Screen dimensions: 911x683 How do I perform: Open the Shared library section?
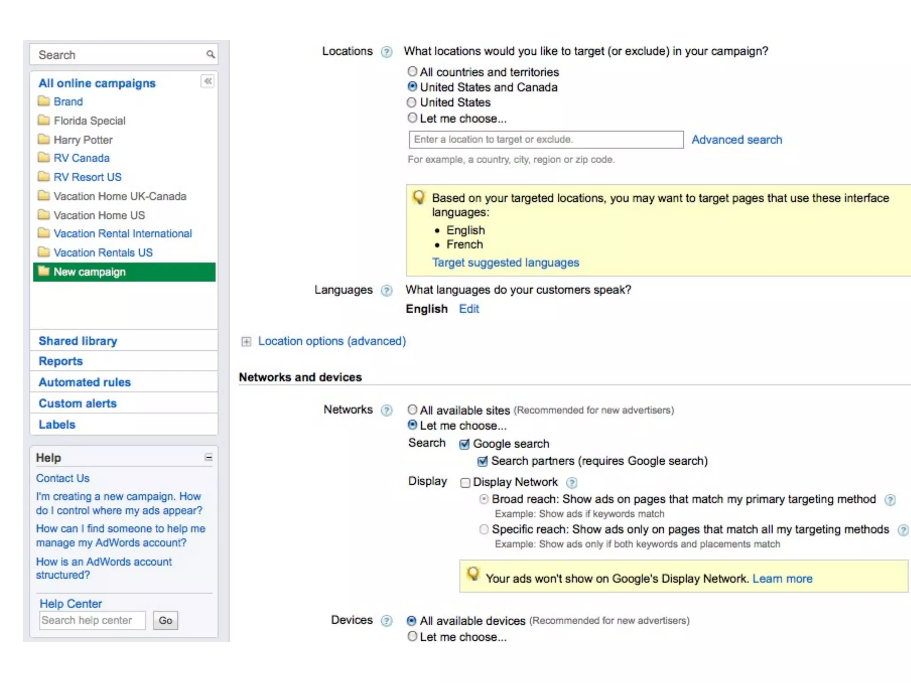tap(78, 341)
